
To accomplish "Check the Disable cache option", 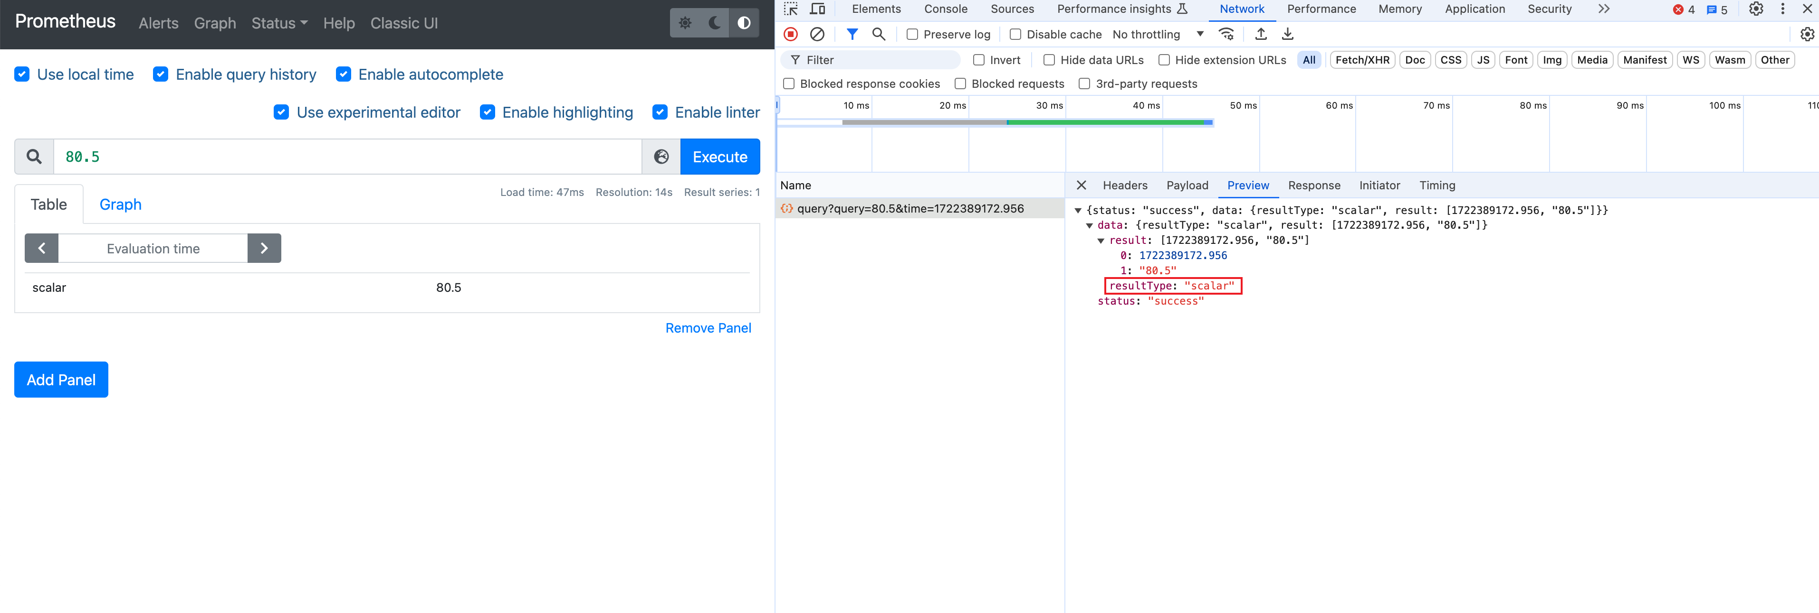I will click(x=1015, y=35).
